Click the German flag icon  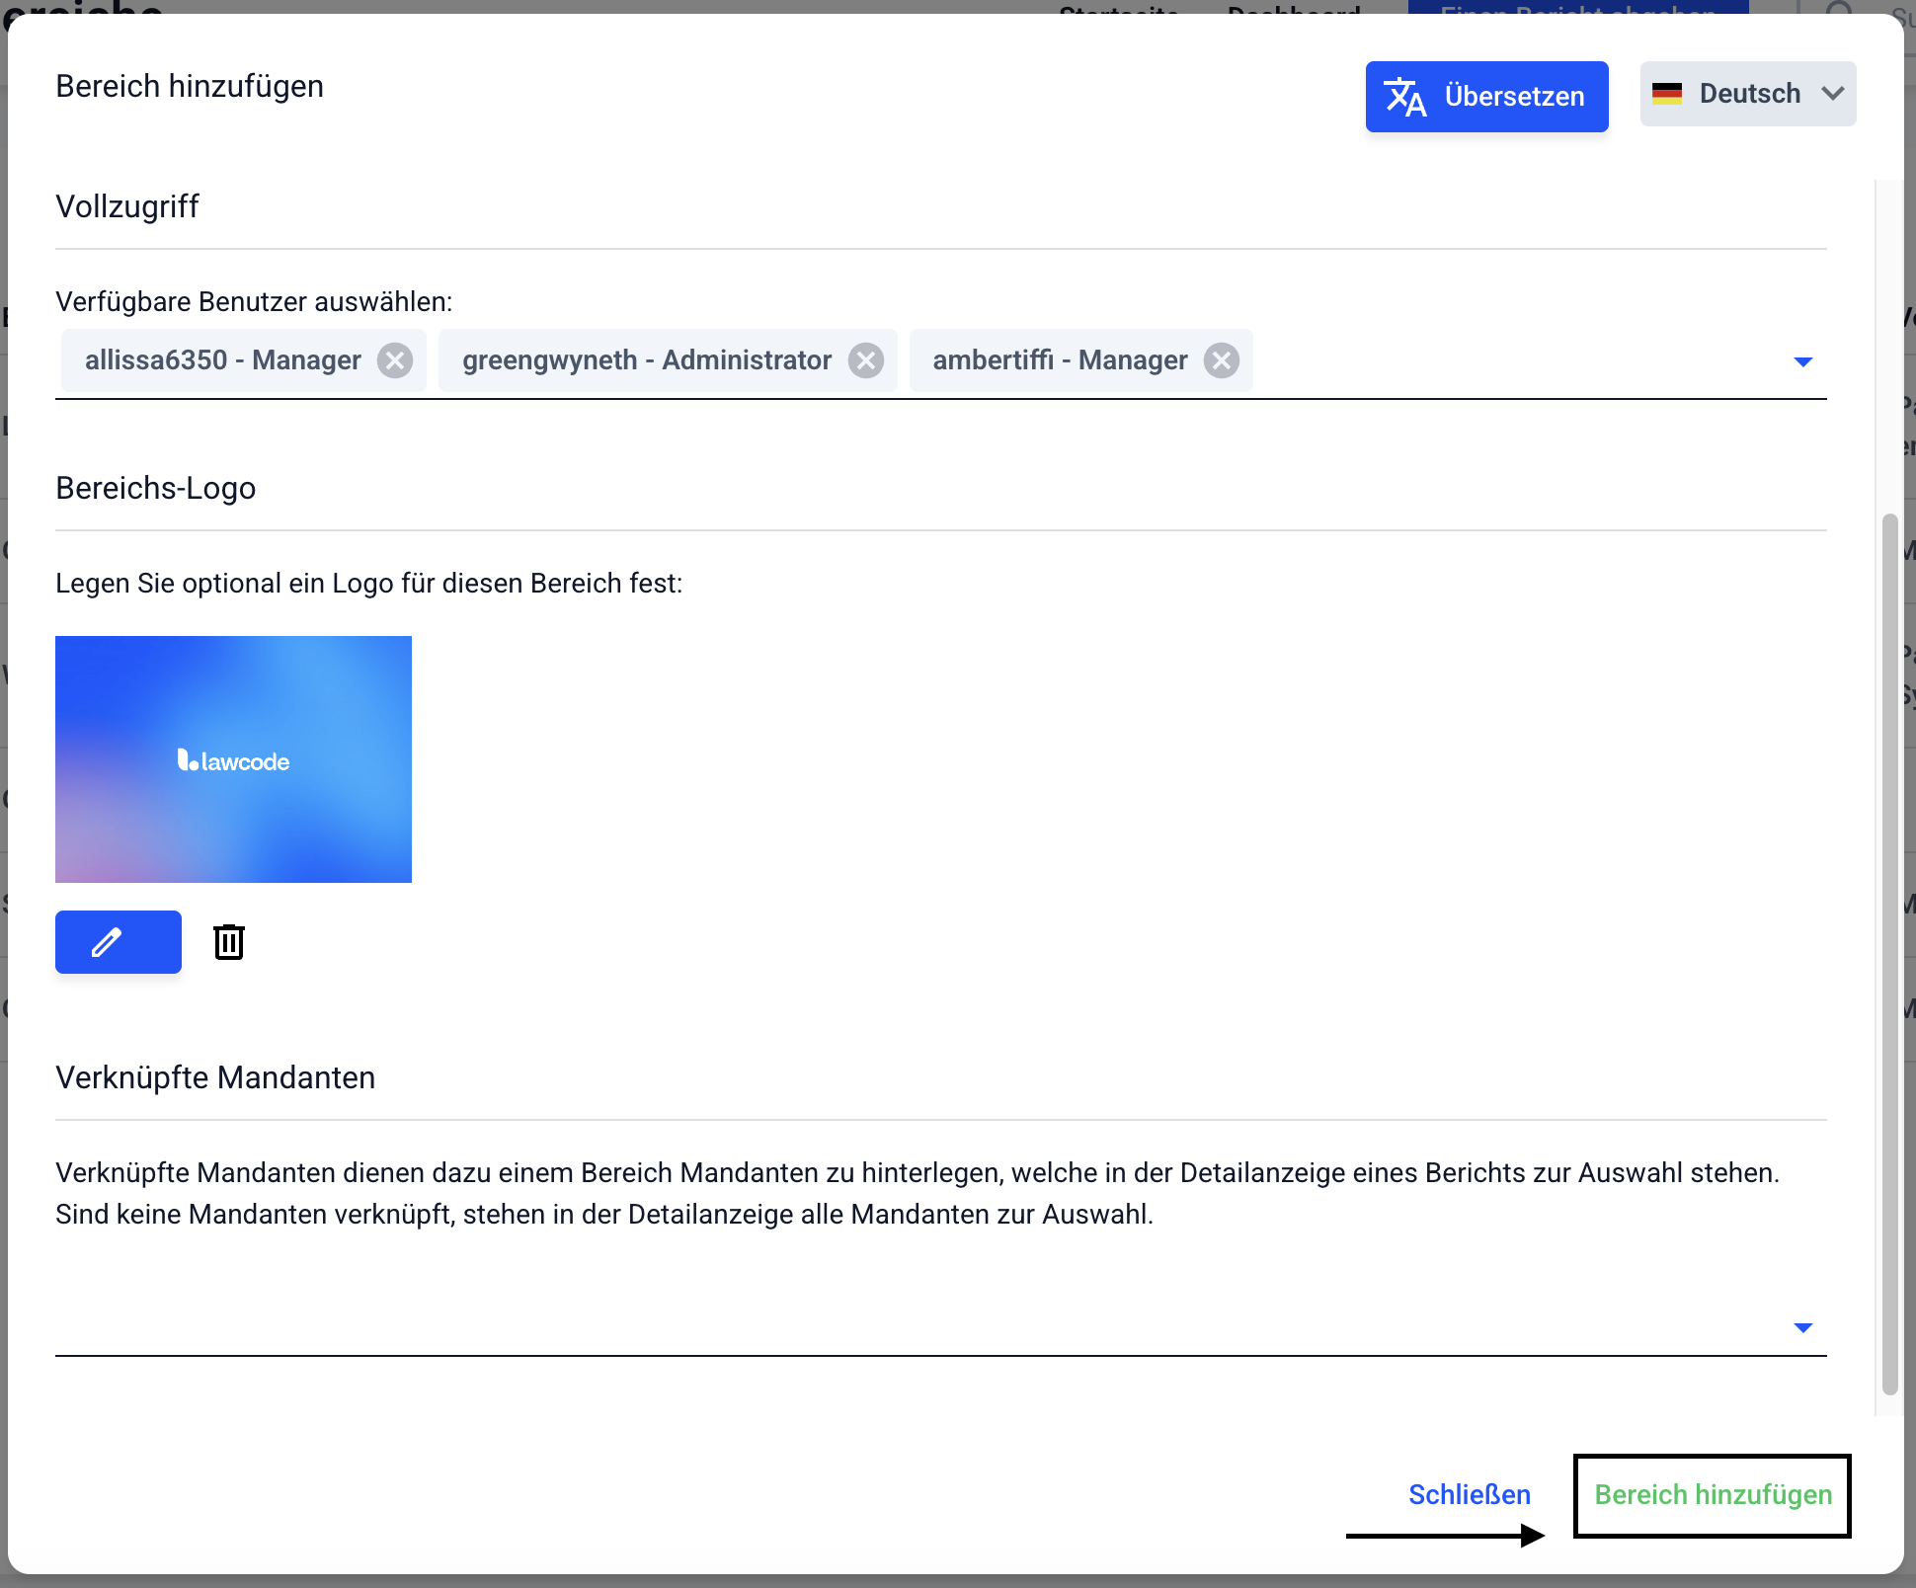point(1667,94)
